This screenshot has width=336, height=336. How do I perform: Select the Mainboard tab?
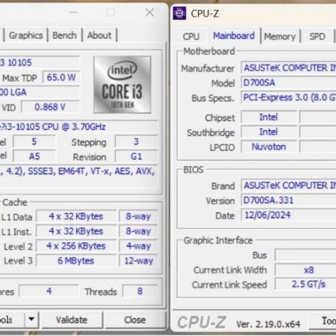click(x=234, y=36)
